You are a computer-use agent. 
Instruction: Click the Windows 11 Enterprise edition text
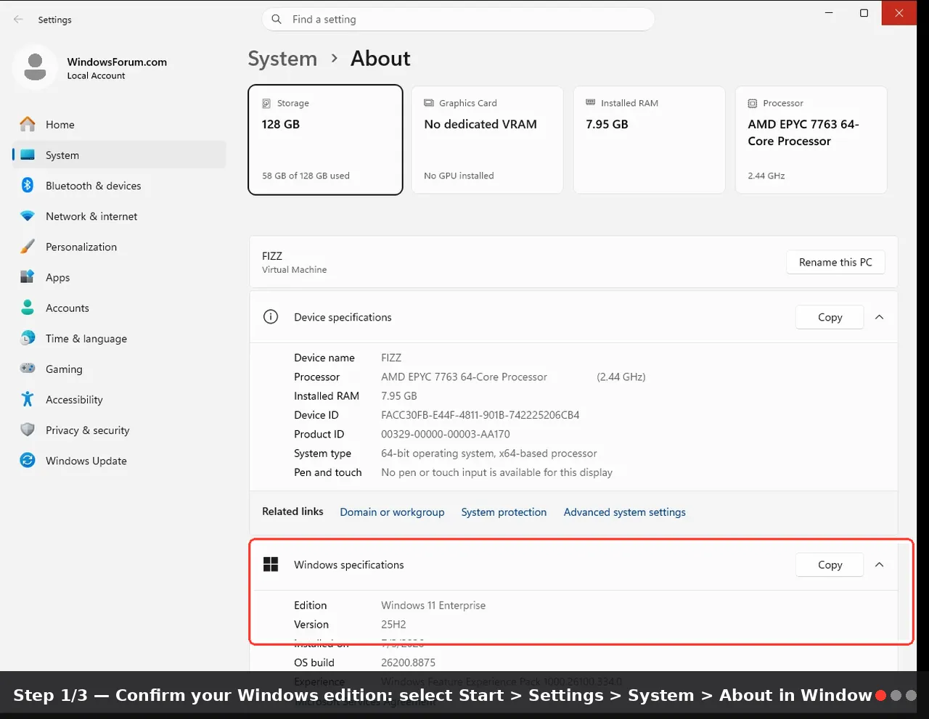pyautogui.click(x=433, y=605)
